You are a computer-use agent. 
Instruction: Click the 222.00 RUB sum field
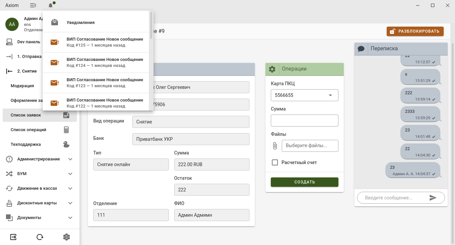212,164
